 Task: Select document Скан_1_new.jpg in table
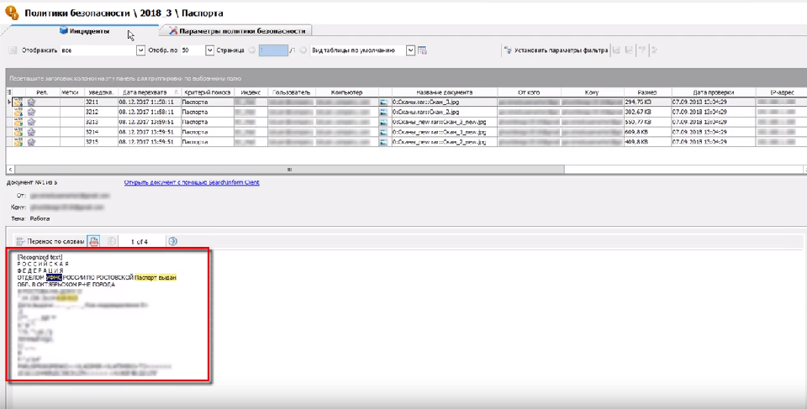point(439,132)
